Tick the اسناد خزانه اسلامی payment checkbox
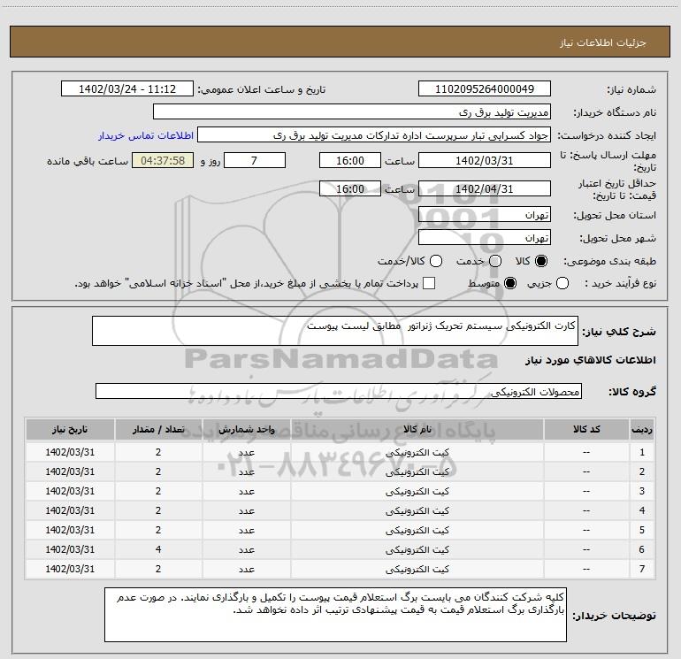Viewport: 681px width, 659px height. 429,283
